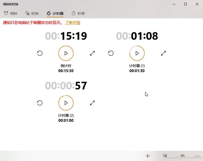This screenshot has height=161, width=203.
Task: Expand the 计时器 (1) timer view
Action: pos(163,53)
